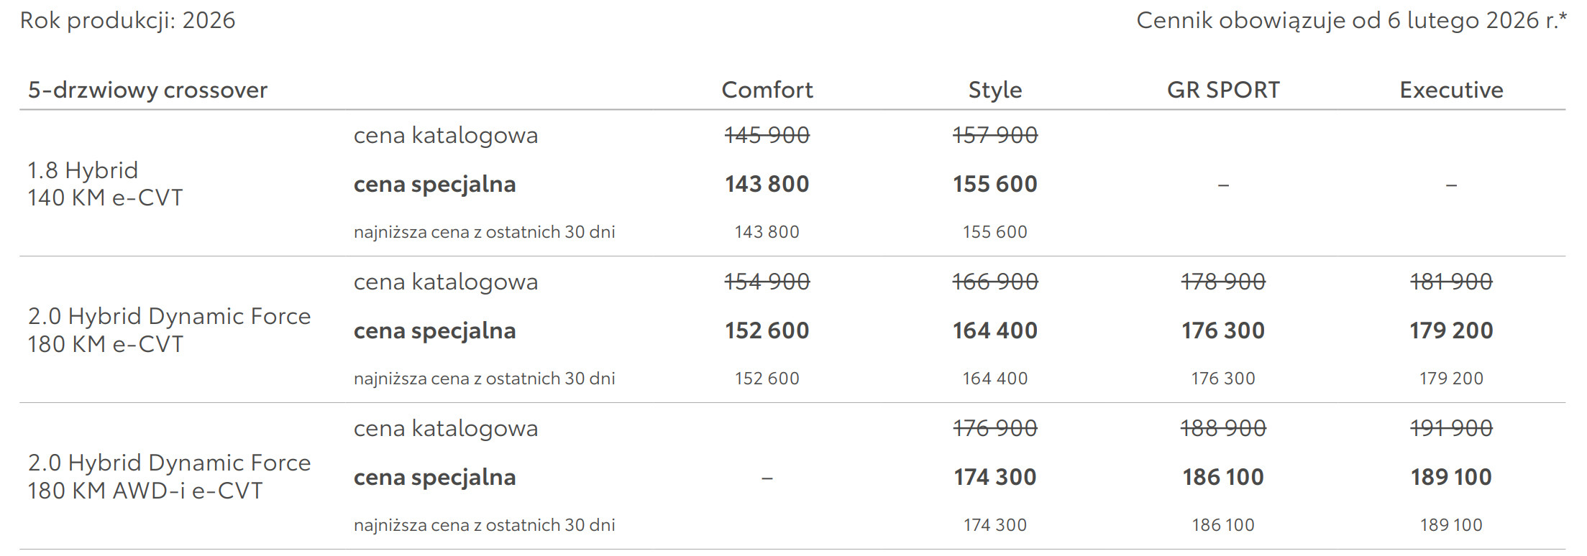
Task: Click crossed-out Style price 166 900
Action: [x=994, y=282]
